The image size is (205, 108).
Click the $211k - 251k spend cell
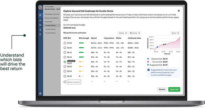(97, 43)
